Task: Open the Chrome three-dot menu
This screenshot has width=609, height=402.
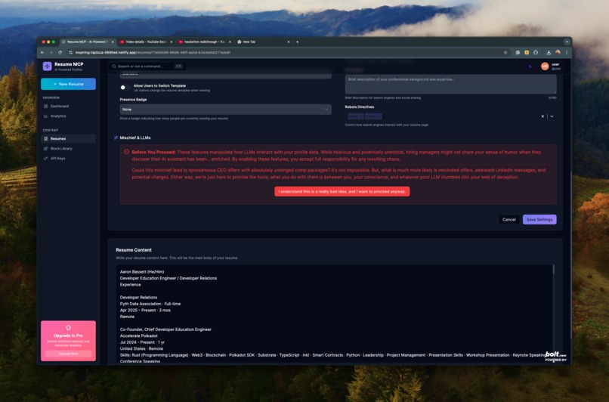Action: [x=566, y=52]
